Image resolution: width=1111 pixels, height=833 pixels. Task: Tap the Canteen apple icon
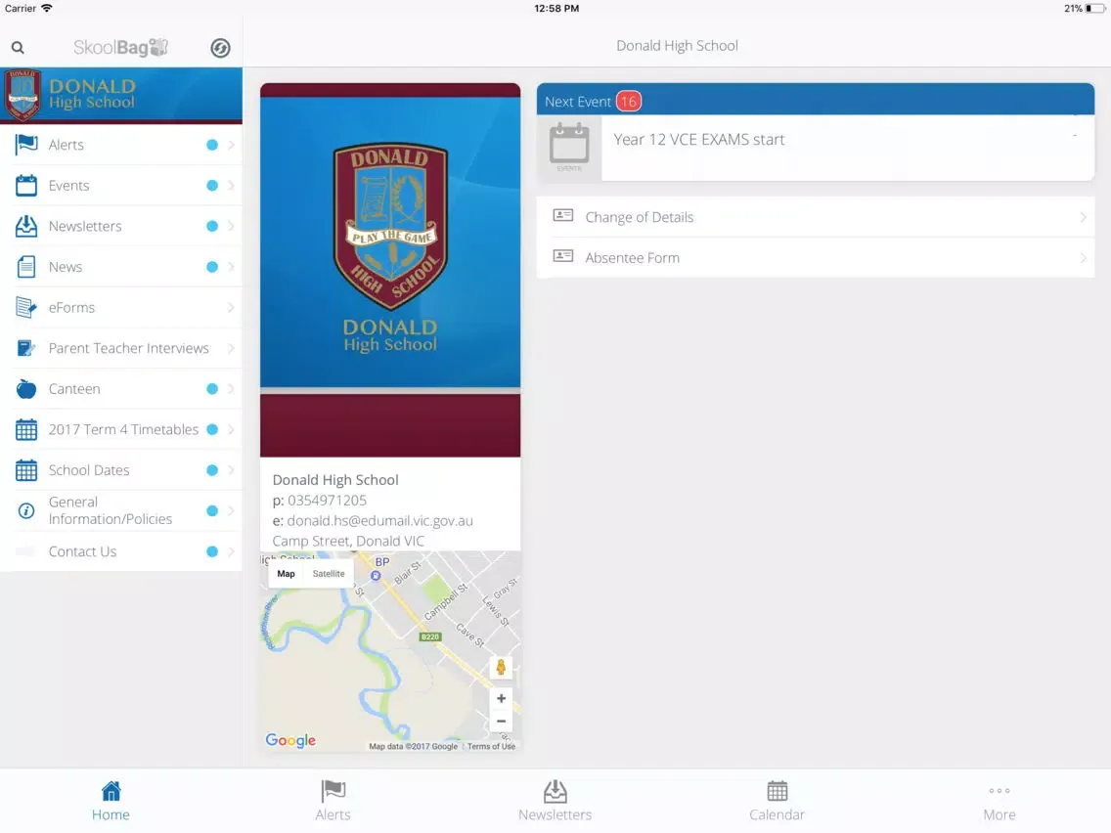(x=26, y=389)
